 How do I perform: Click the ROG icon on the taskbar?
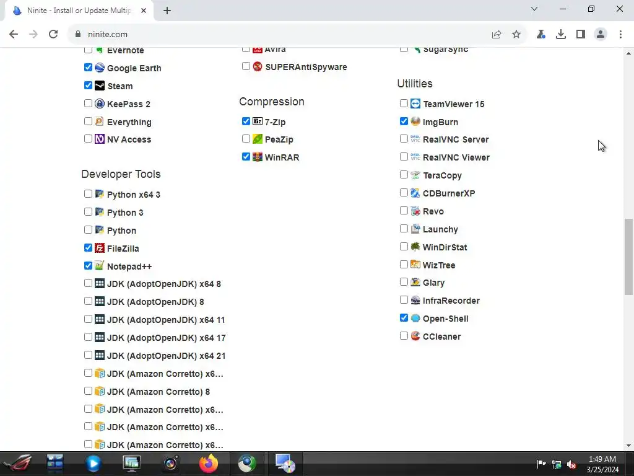coord(17,464)
